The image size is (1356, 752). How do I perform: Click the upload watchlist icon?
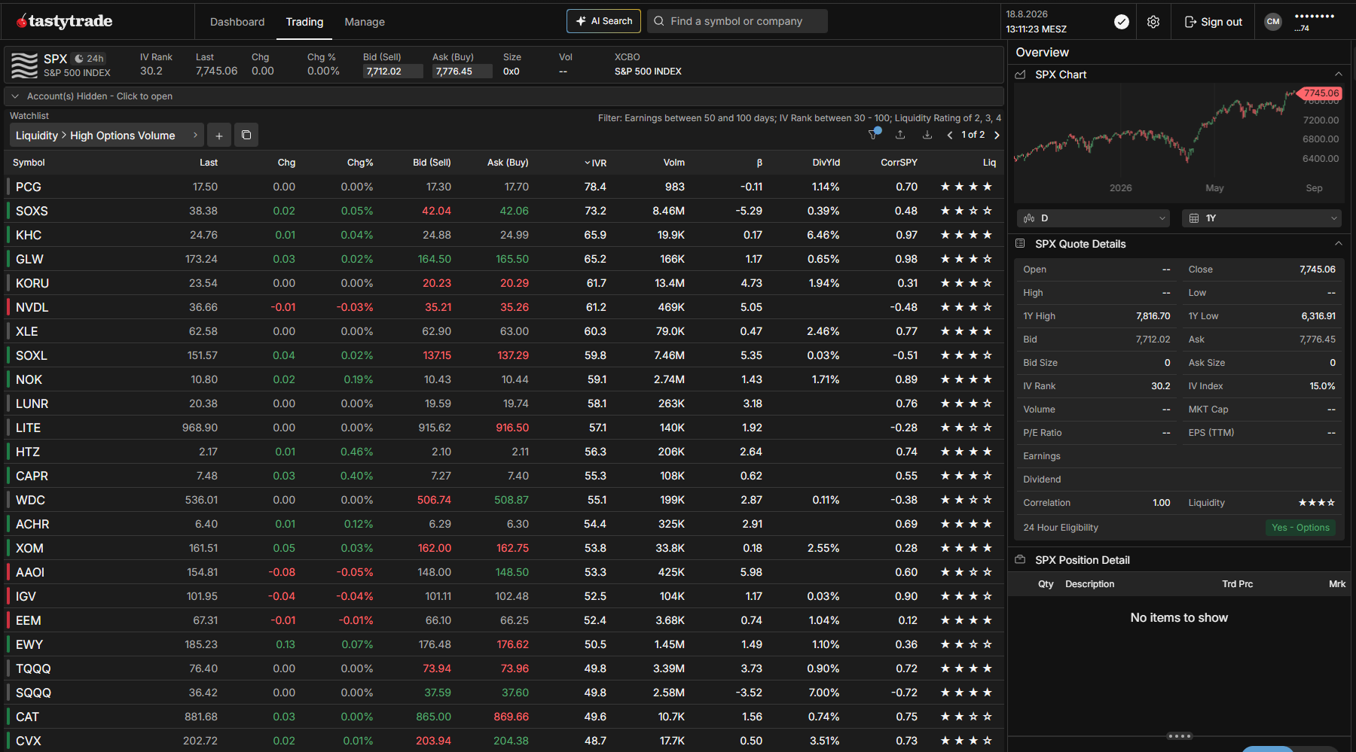[x=900, y=135]
